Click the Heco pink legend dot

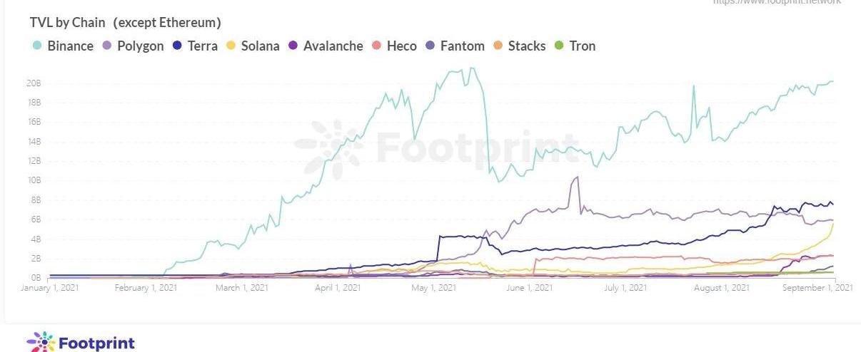pos(376,46)
